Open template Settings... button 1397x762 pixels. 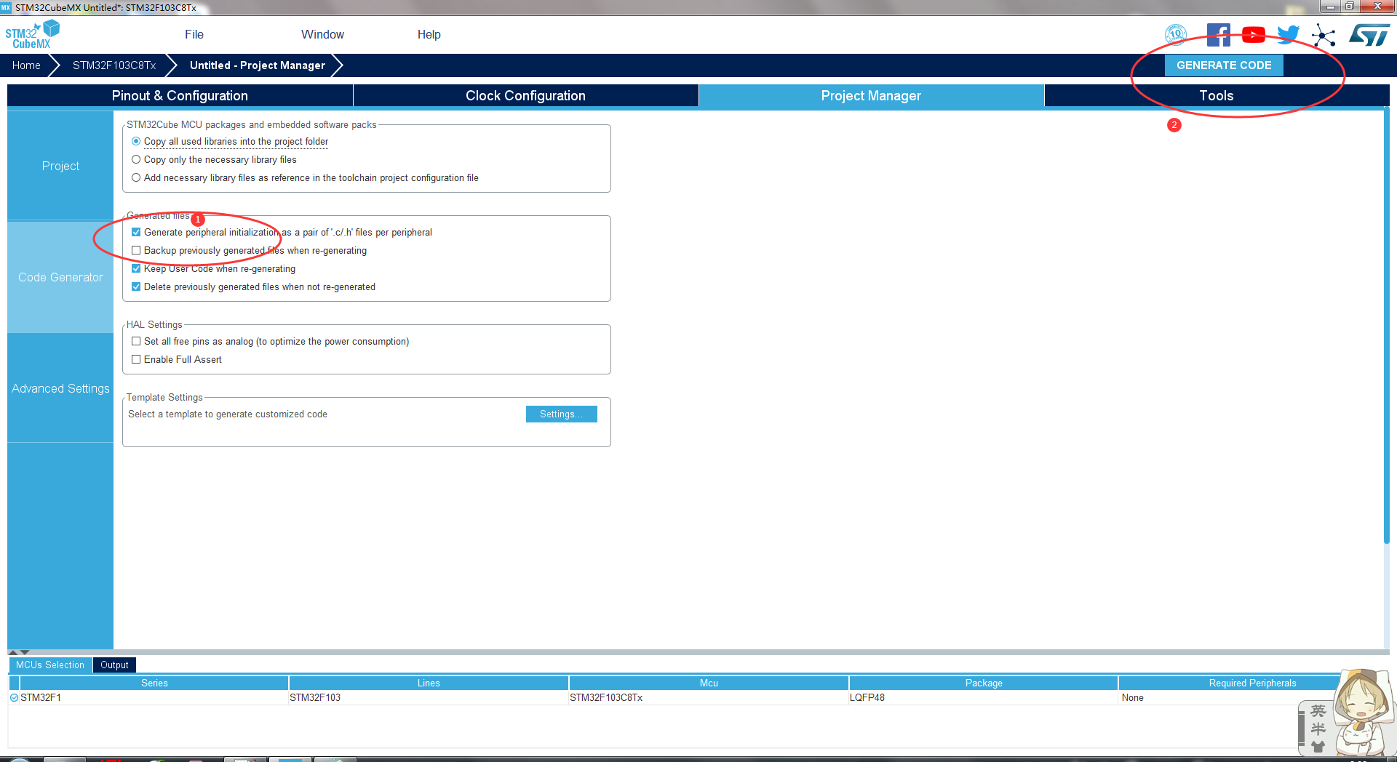point(561,414)
